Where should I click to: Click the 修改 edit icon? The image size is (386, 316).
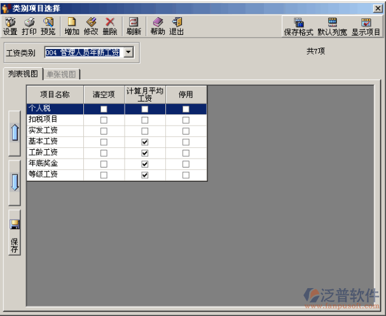pos(91,26)
